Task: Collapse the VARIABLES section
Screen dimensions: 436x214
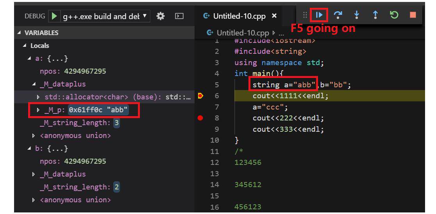Action: pos(19,33)
